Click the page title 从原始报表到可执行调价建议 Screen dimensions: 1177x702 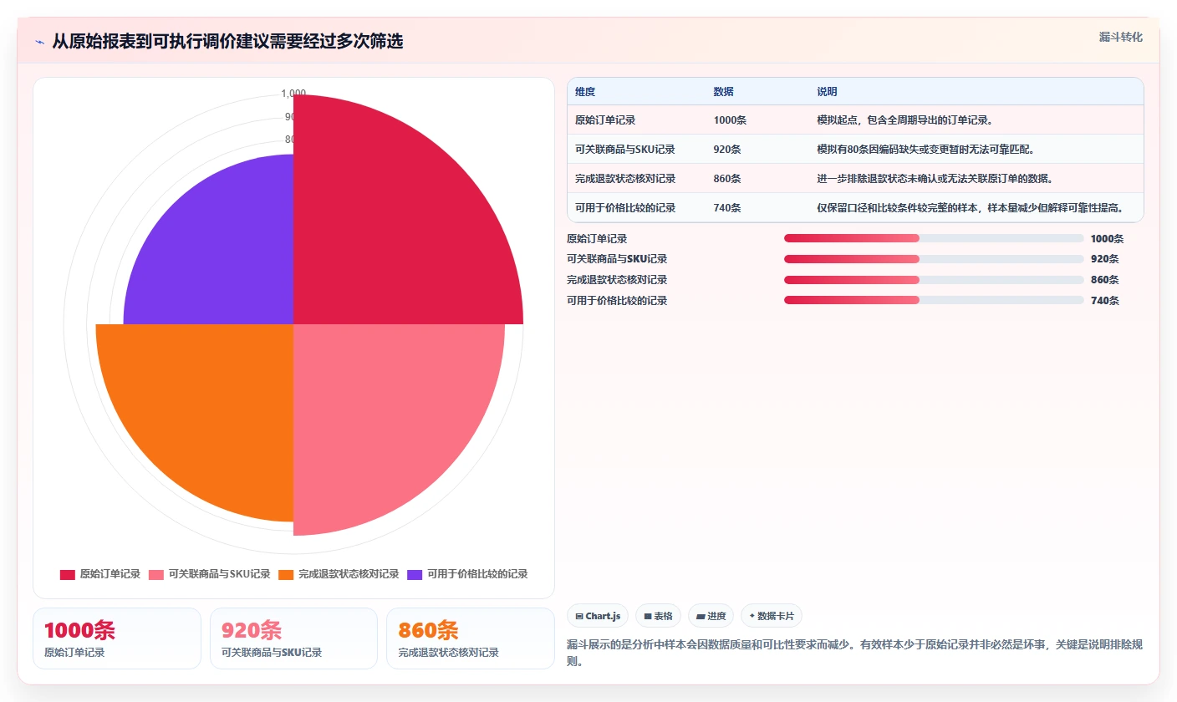pyautogui.click(x=227, y=42)
